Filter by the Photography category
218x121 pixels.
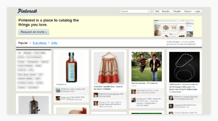click(33, 61)
